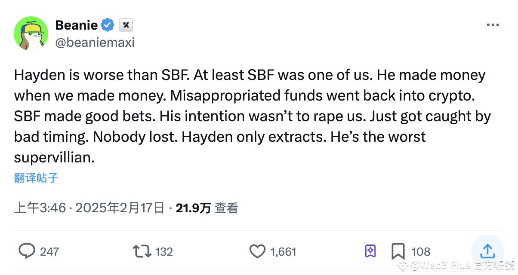Open the share upload icon

(x=487, y=251)
